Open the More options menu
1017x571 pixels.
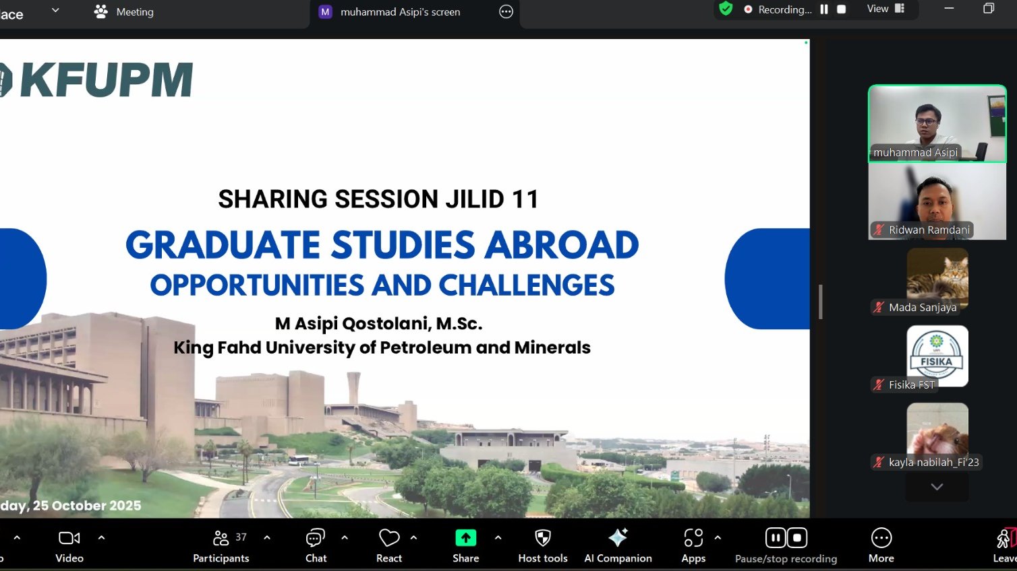(x=881, y=545)
